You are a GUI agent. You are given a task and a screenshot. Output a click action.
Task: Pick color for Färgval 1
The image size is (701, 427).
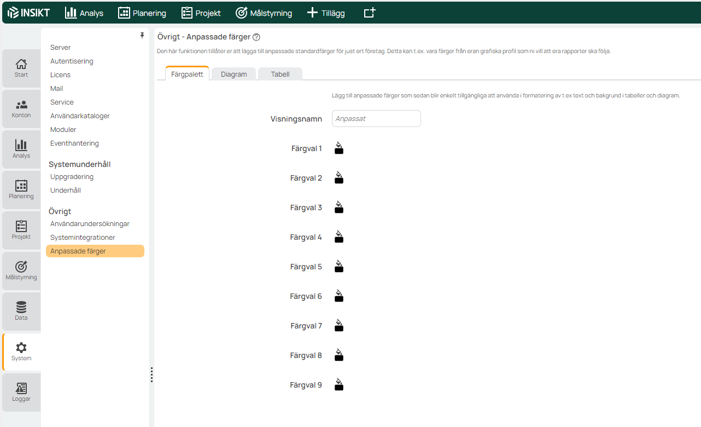tap(339, 148)
